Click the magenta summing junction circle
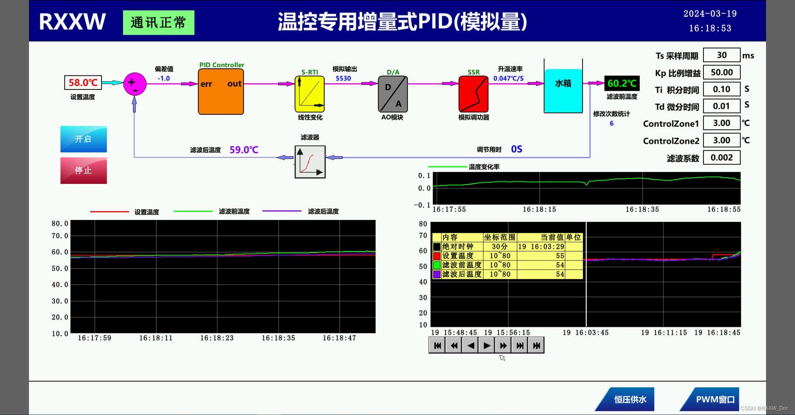Image resolution: width=795 pixels, height=415 pixels. pyautogui.click(x=135, y=84)
